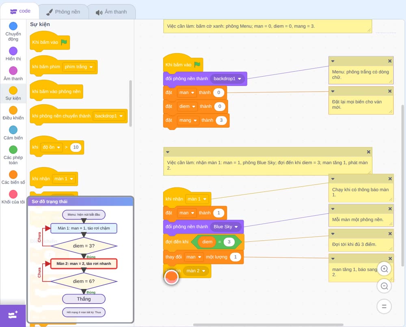This screenshot has height=327, width=406.
Task: Open the Âm thanh tab at top
Action: 112,12
